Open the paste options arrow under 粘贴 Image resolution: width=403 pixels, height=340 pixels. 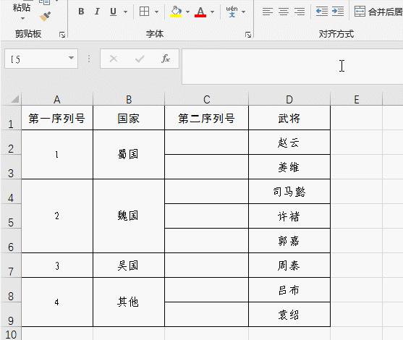(22, 18)
